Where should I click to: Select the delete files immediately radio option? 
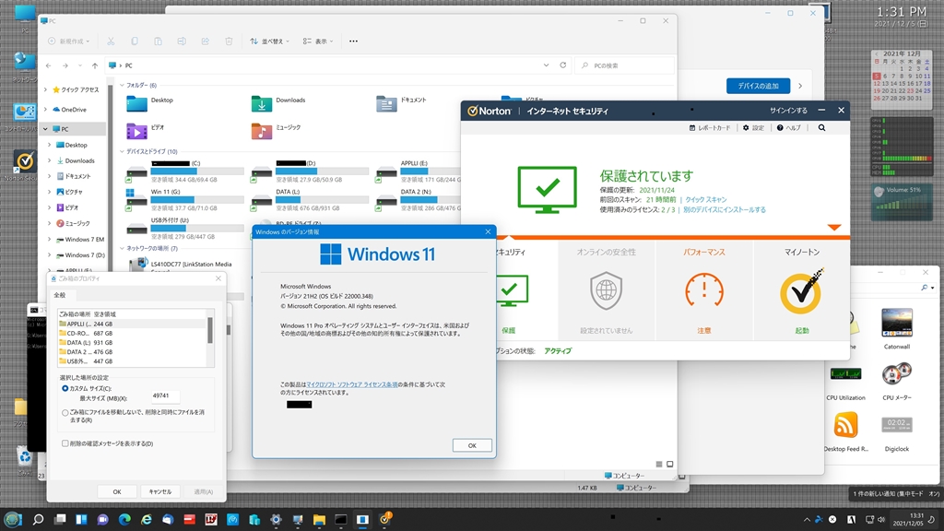(x=65, y=412)
